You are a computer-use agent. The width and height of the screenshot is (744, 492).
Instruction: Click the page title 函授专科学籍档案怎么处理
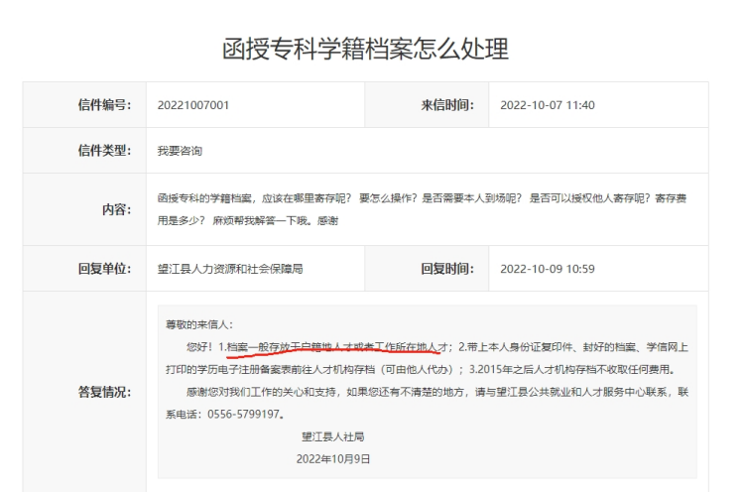pos(365,49)
